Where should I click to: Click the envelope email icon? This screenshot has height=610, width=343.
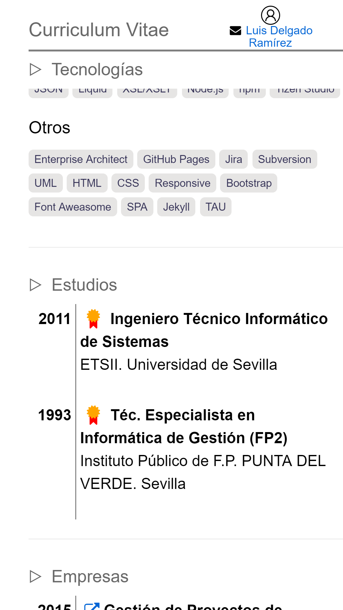pyautogui.click(x=235, y=31)
